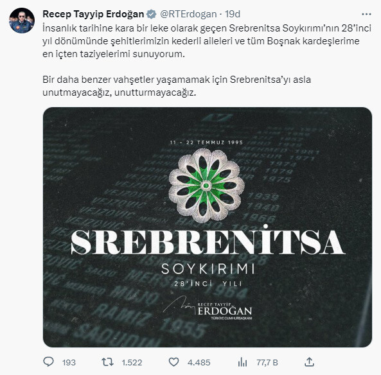
Task: Click the 193 replies count
Action: point(69,363)
